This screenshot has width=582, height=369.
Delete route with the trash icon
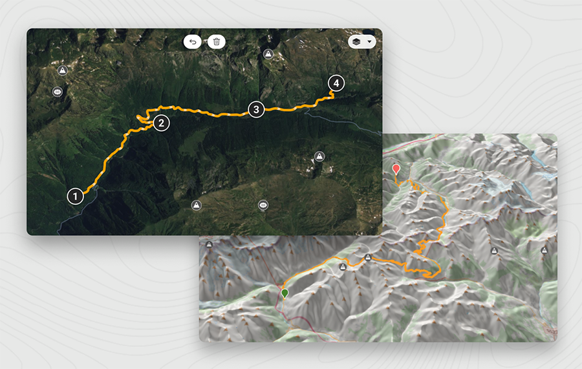coord(217,41)
